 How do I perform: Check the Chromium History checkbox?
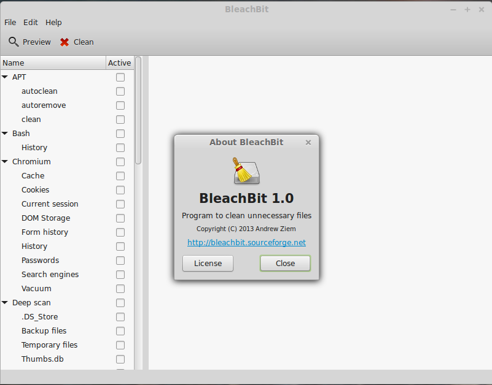pos(120,246)
